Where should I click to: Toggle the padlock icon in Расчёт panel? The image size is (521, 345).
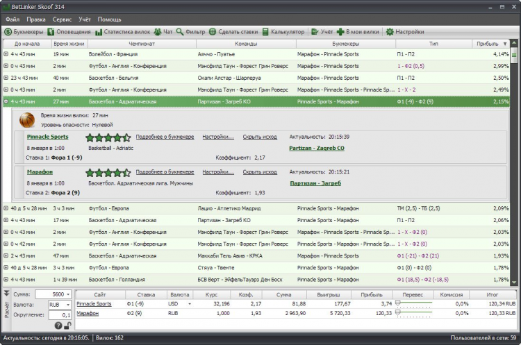click(67, 326)
